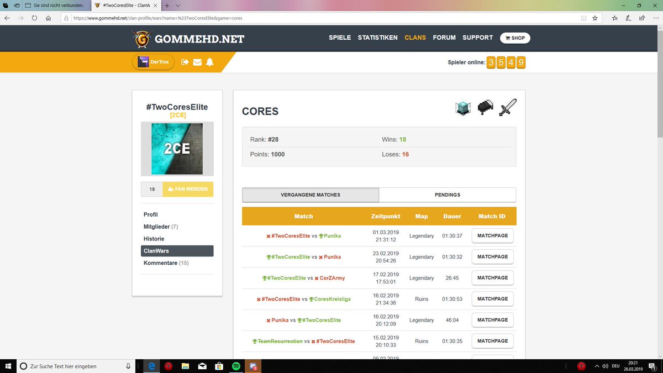Open the STATISTIKEN menu

coord(377,38)
